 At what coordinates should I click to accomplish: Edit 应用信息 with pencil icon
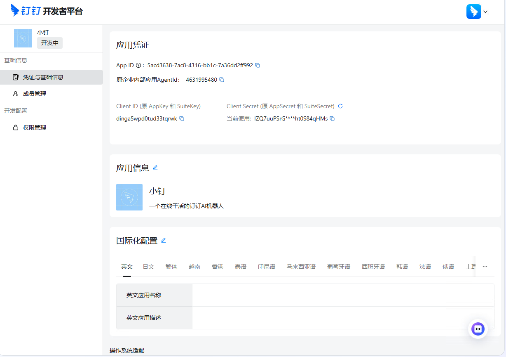coord(155,168)
